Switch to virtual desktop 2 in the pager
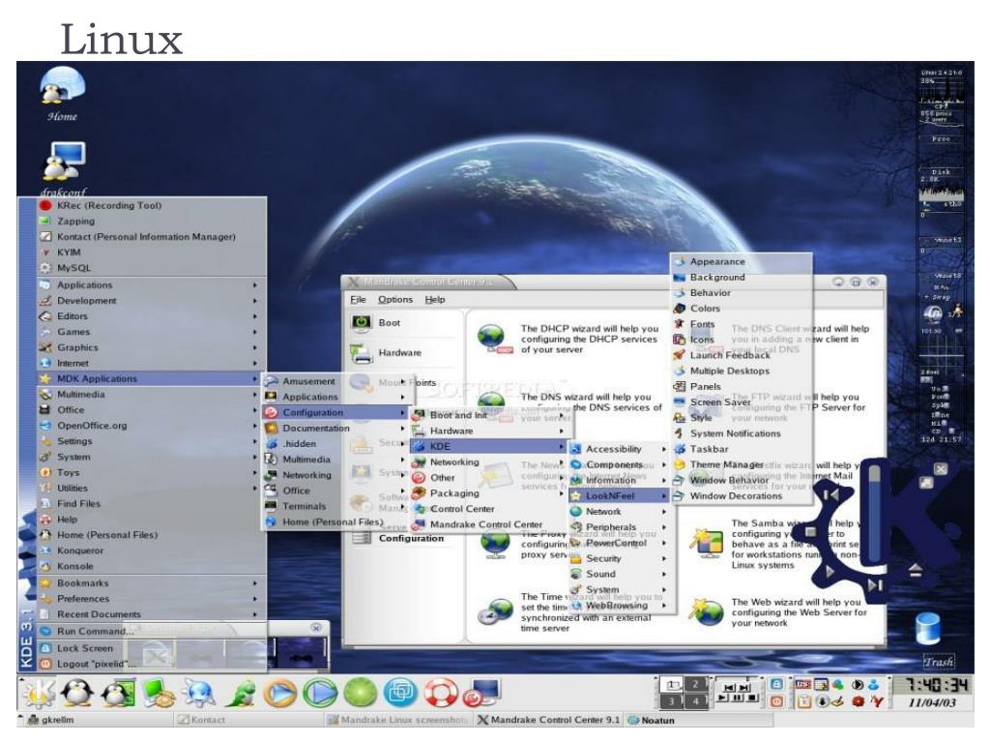Screen dimensions: 990x743 (696, 684)
